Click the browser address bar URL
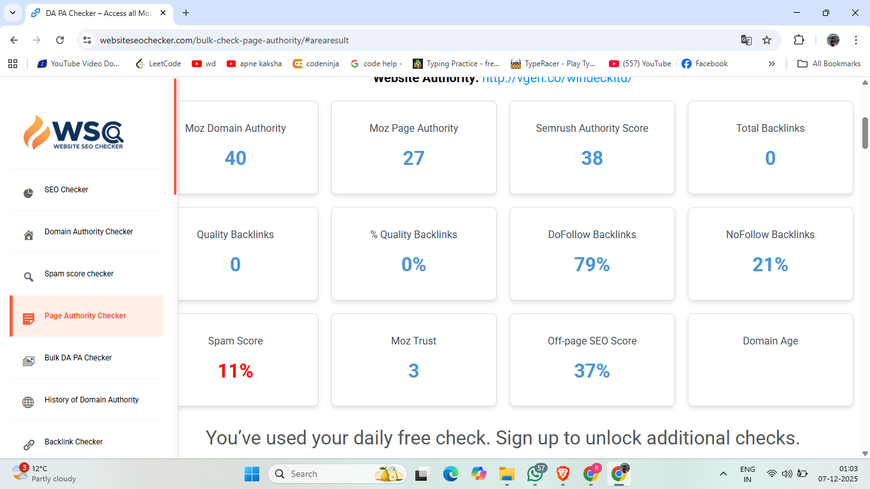 (x=224, y=40)
